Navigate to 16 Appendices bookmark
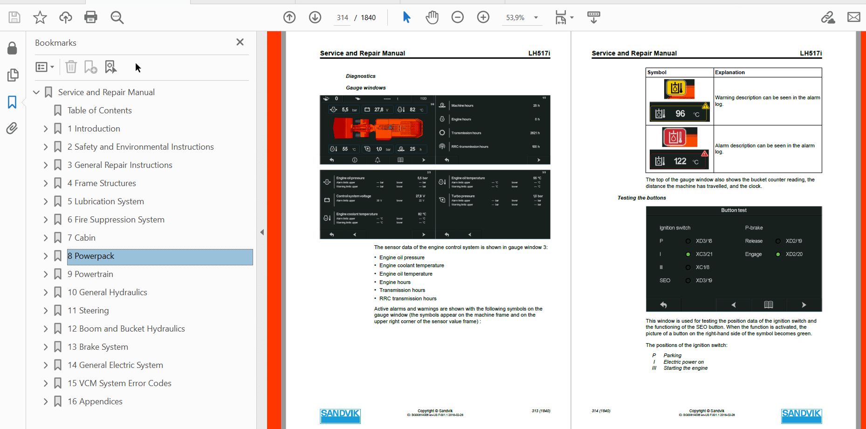The width and height of the screenshot is (866, 429). tap(95, 401)
